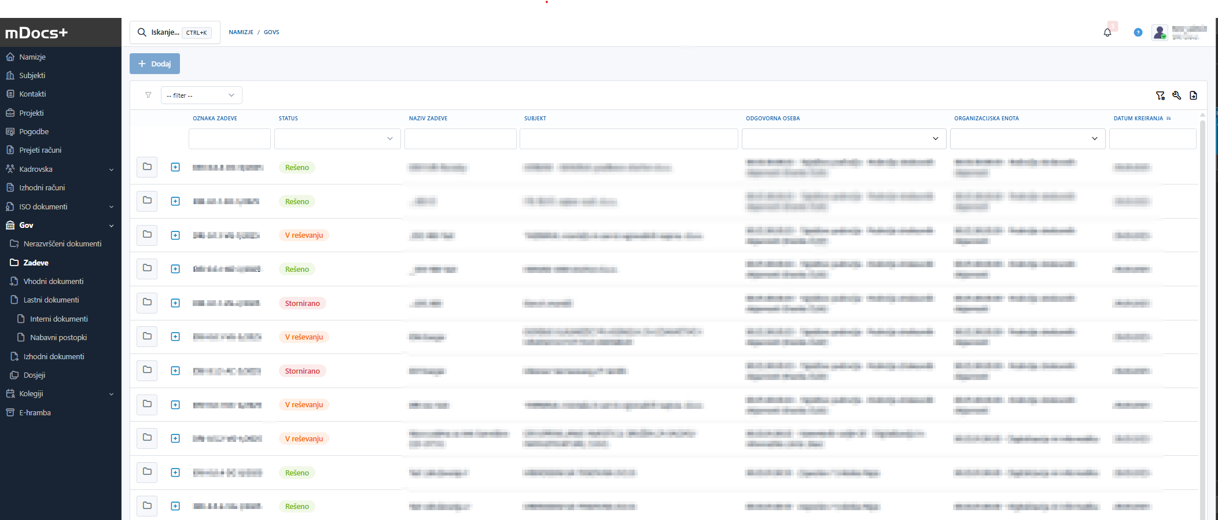Expand the first row's plus box
Screen dimensions: 1218x520
175,167
